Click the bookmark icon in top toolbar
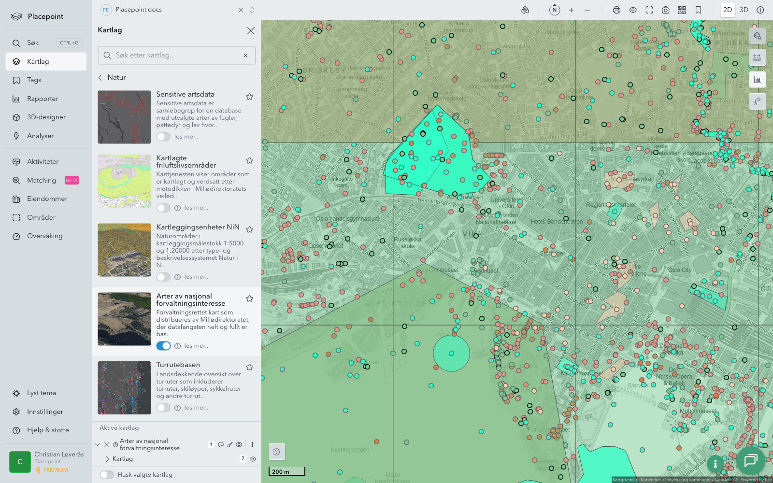 (x=698, y=10)
